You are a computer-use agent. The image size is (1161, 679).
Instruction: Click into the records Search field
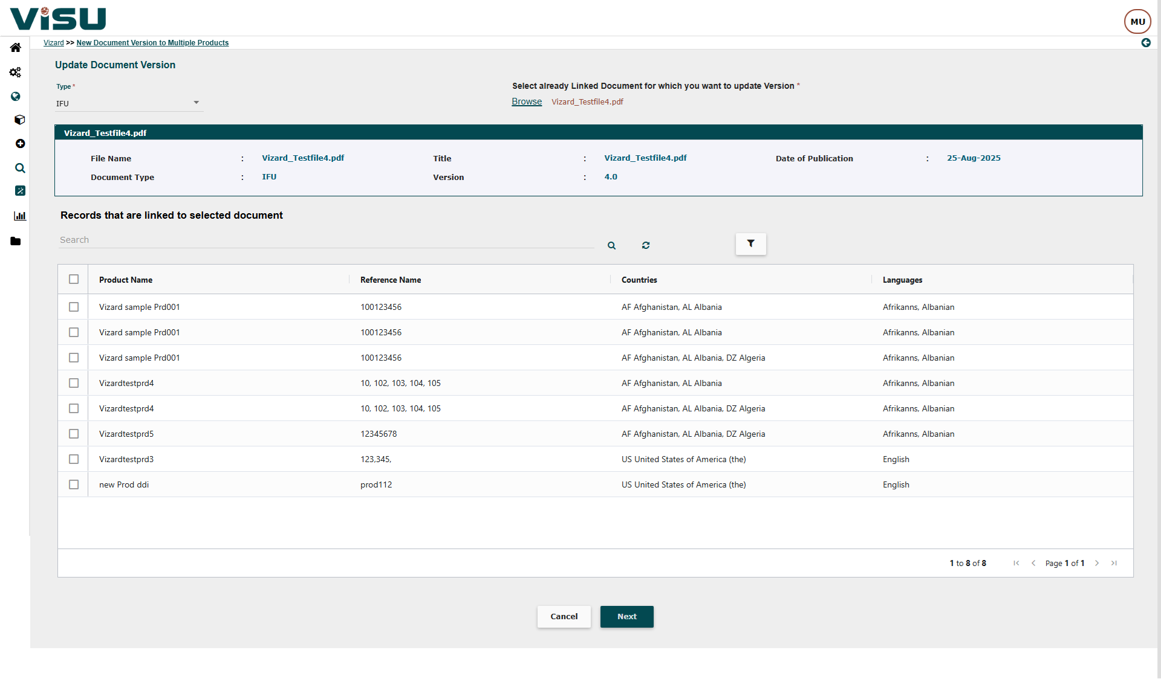(x=327, y=240)
